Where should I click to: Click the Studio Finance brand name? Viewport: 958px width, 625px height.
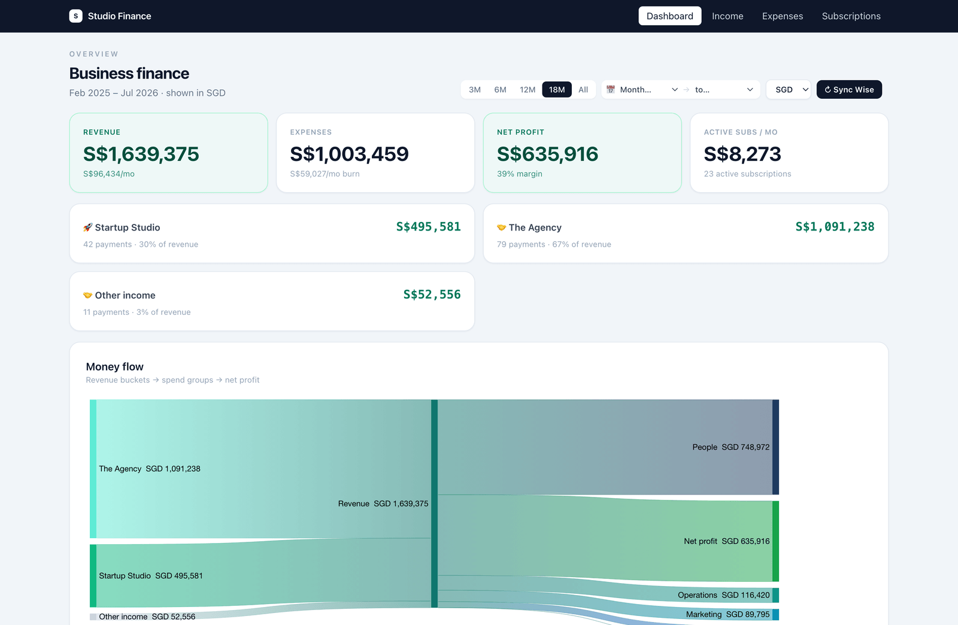click(x=120, y=16)
